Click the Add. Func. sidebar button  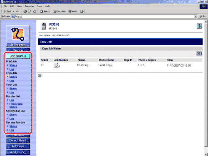(18, 152)
